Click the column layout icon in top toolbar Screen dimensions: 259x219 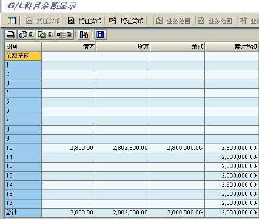[12, 21]
